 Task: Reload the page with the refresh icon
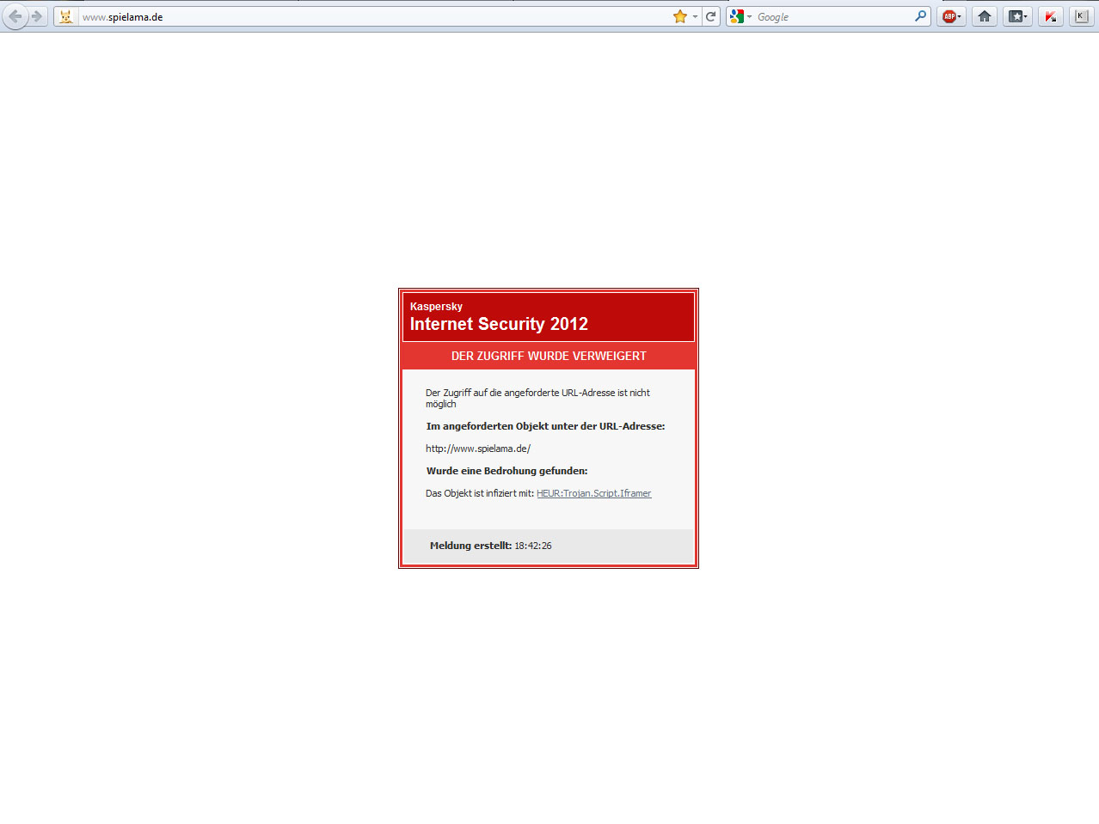click(x=711, y=16)
